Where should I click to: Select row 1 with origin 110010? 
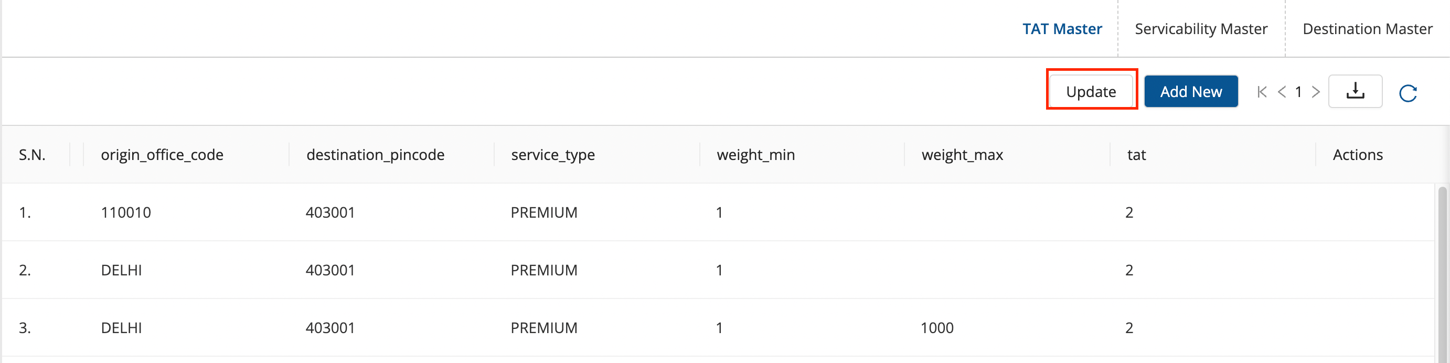click(125, 213)
